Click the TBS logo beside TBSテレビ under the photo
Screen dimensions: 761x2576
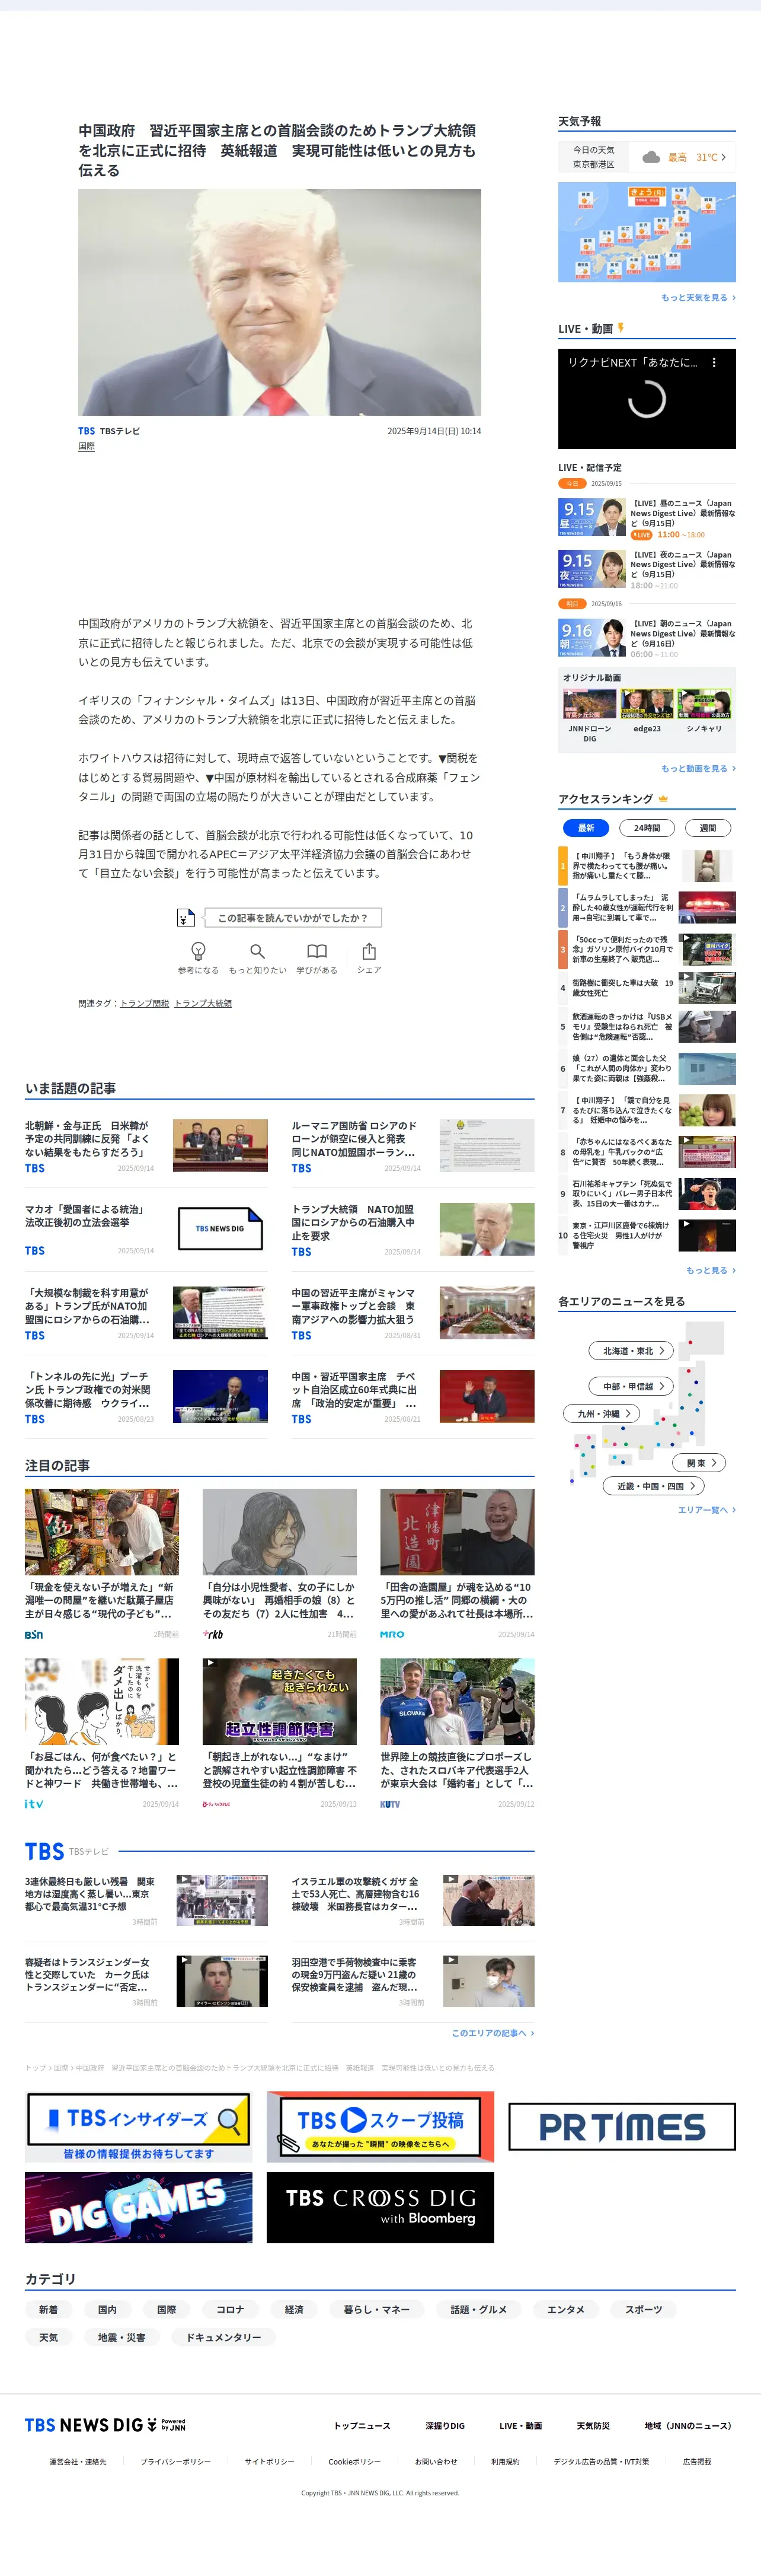(87, 431)
